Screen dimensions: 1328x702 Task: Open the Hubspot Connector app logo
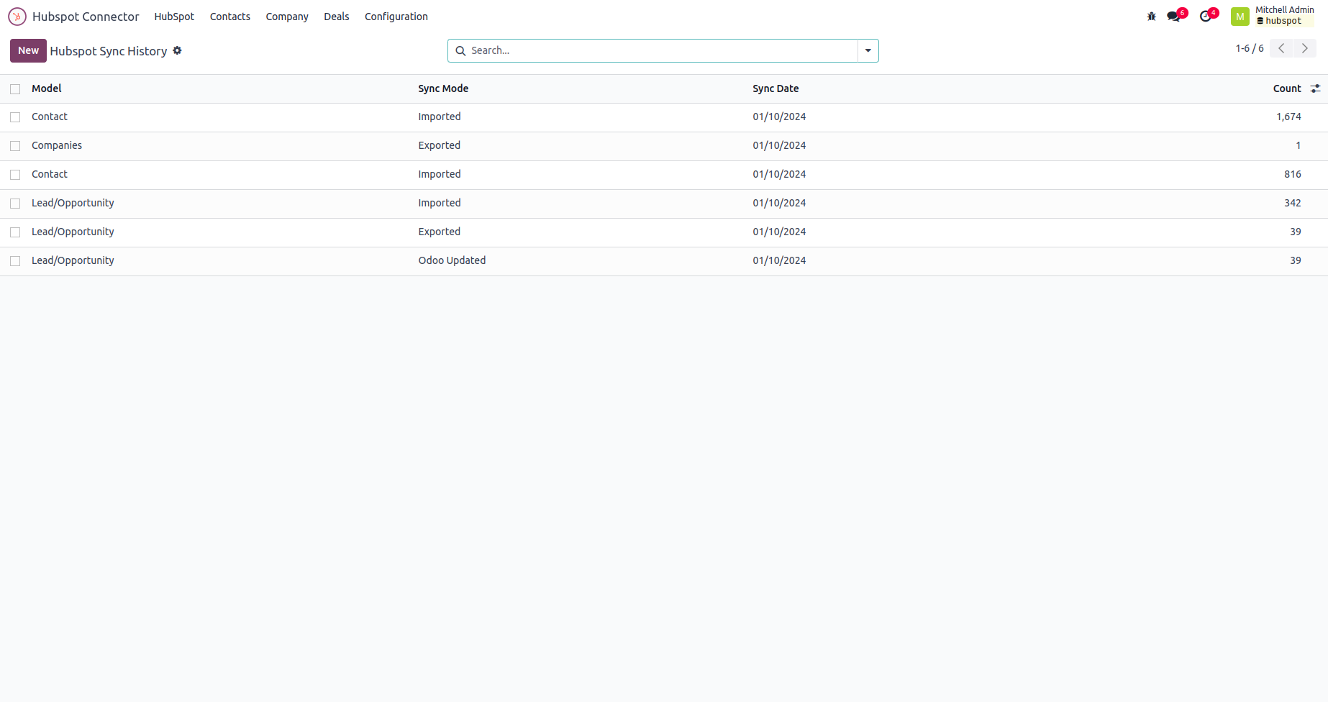[x=17, y=17]
